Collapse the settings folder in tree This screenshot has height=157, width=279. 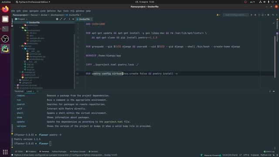click(x=23, y=49)
